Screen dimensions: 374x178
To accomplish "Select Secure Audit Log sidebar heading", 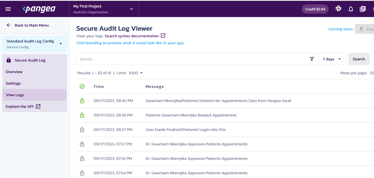I will (x=34, y=60).
